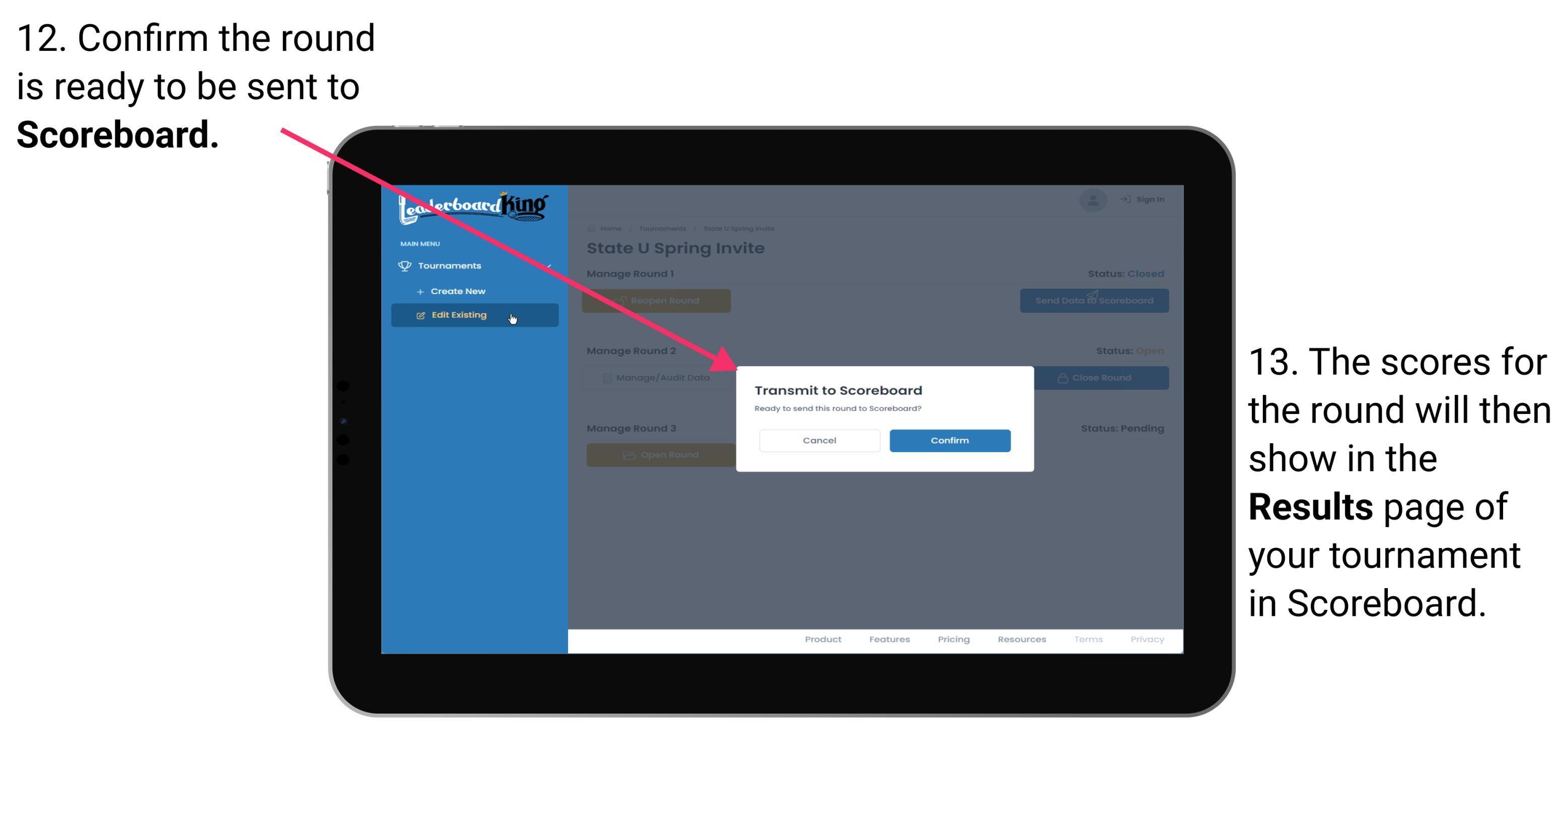Image resolution: width=1559 pixels, height=839 pixels.
Task: Click the Confirm button in dialog
Action: [947, 439]
